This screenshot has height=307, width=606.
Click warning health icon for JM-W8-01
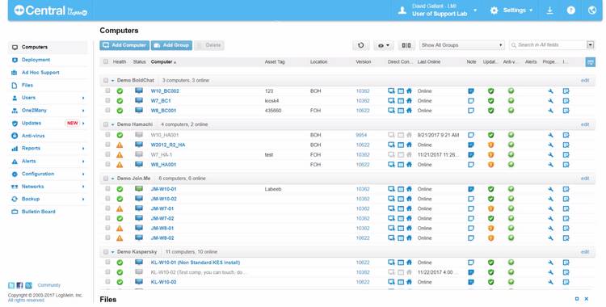coord(120,228)
